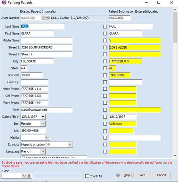Check the SSN update checkbox
Screen dimensions: 178x182
click(105, 131)
